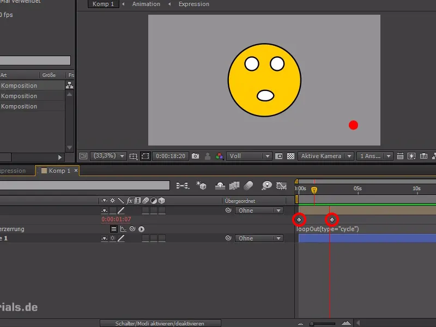The height and width of the screenshot is (327, 436).
Task: Open resolution dropdown showing Voll
Action: click(249, 156)
